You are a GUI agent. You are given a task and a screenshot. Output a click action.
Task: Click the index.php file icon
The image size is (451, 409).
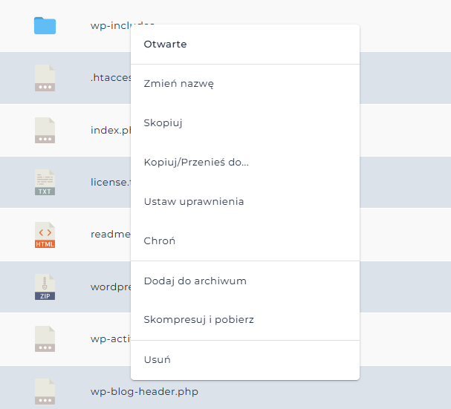[45, 130]
